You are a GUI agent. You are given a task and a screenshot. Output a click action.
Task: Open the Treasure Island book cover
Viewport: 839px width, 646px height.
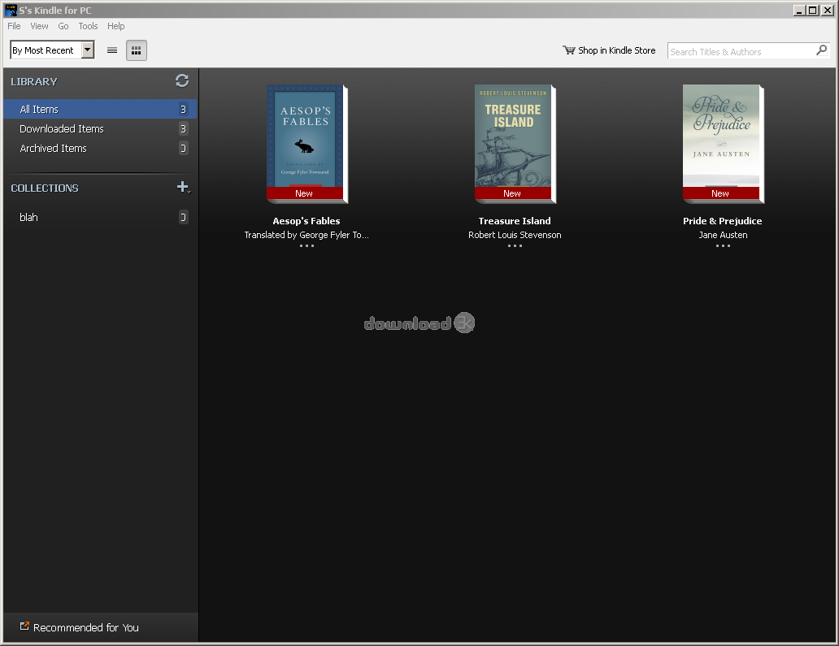tap(515, 143)
